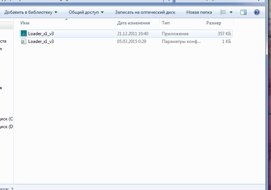The width and height of the screenshot is (271, 190).
Task: Toggle the preview pane icon
Action: pos(244,12)
